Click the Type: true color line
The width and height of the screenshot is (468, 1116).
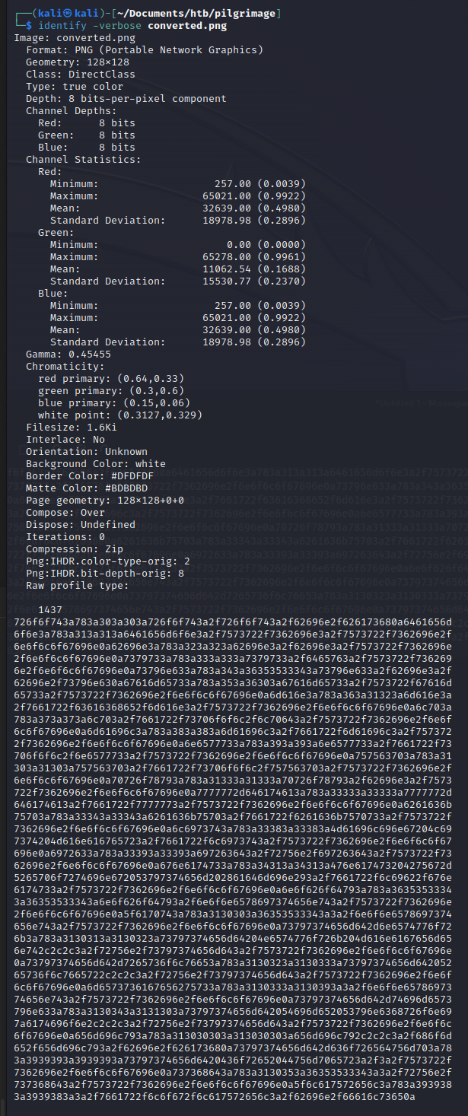(x=71, y=87)
